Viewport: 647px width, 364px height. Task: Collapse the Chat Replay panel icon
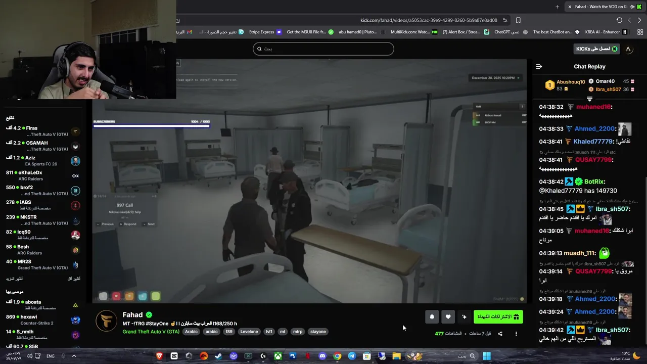pos(539,67)
